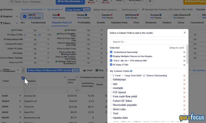Image resolution: width=206 pixels, height=123 pixels.
Task: Switch to Dividends filters tab
Action: (151, 23)
